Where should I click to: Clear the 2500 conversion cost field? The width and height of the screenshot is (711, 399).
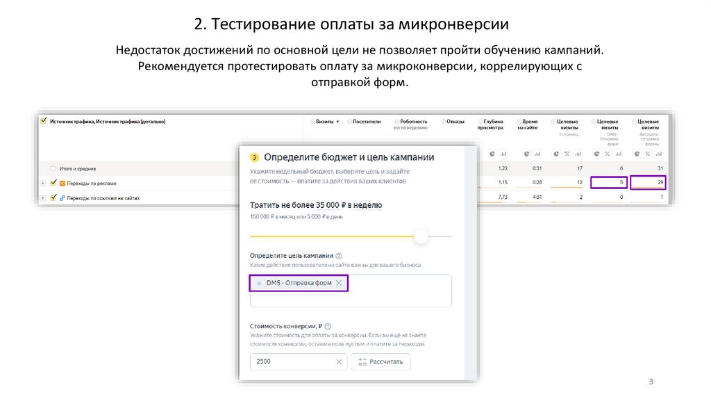(339, 362)
